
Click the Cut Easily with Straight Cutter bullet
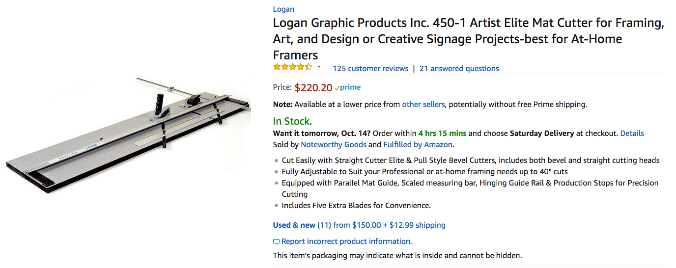click(x=470, y=160)
